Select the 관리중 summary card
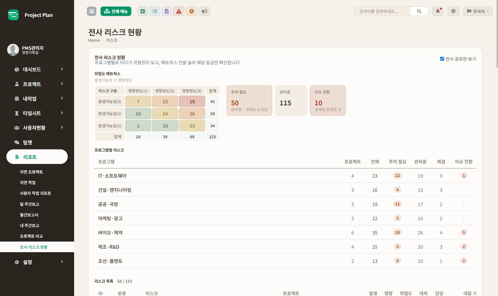 (x=291, y=100)
